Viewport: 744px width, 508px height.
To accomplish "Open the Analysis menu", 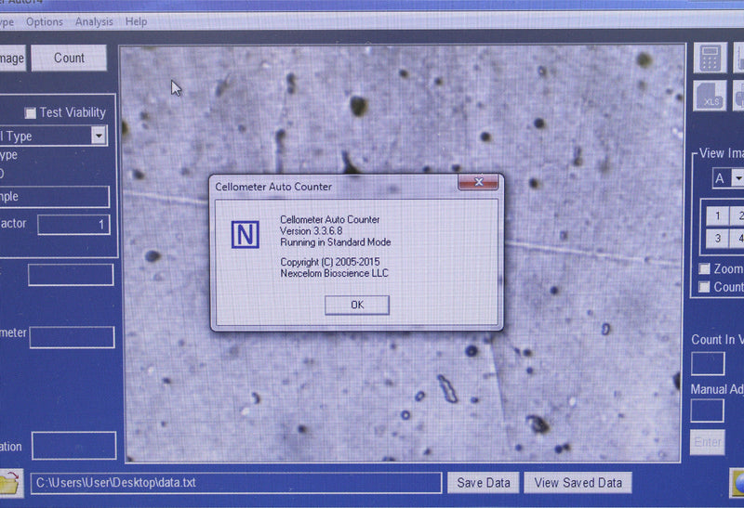I will (x=94, y=21).
